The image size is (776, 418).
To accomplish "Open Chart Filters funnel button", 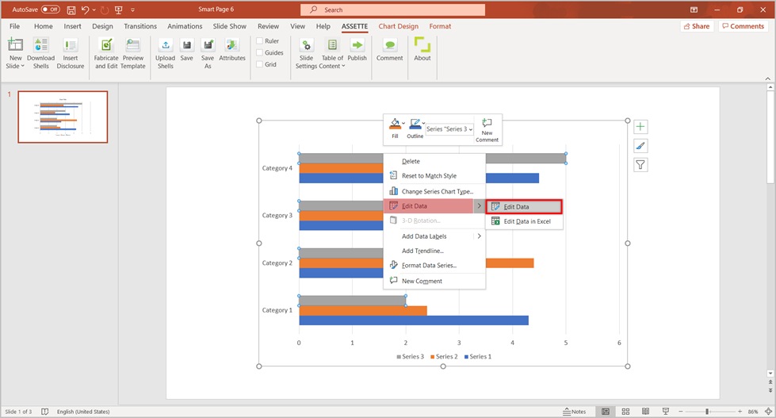I will pos(640,165).
